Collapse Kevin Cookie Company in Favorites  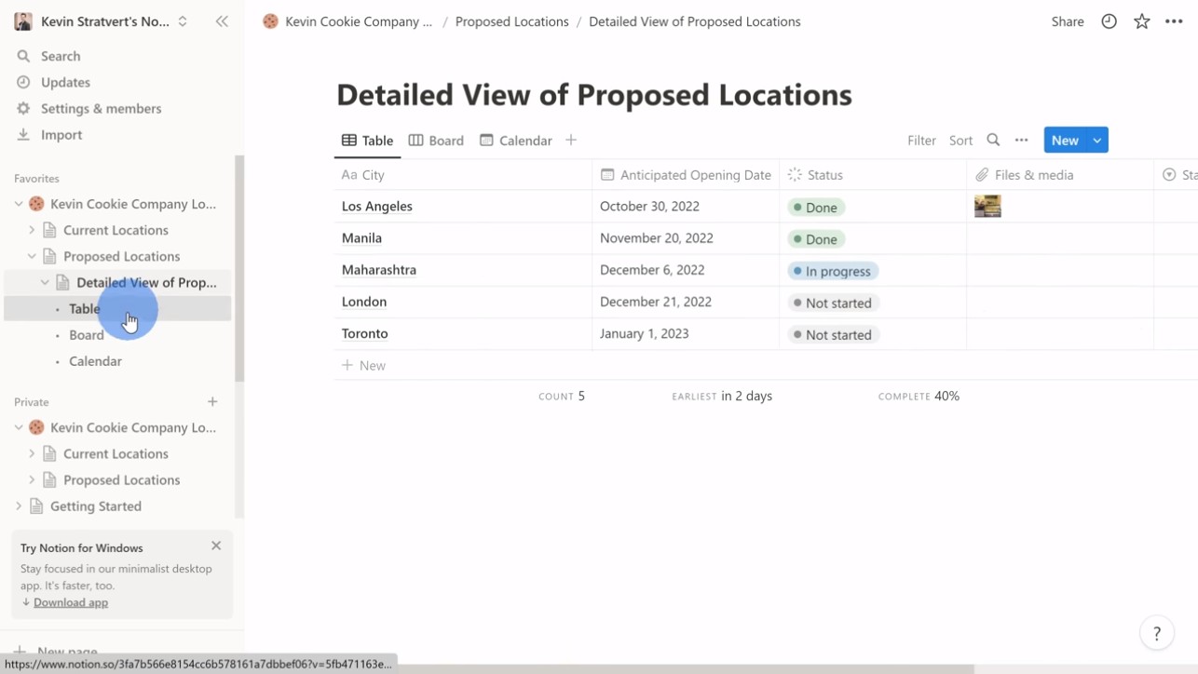pos(19,204)
